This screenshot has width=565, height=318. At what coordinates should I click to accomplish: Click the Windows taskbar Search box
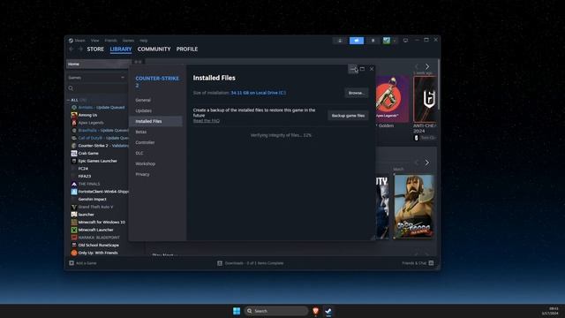pyautogui.click(x=276, y=311)
